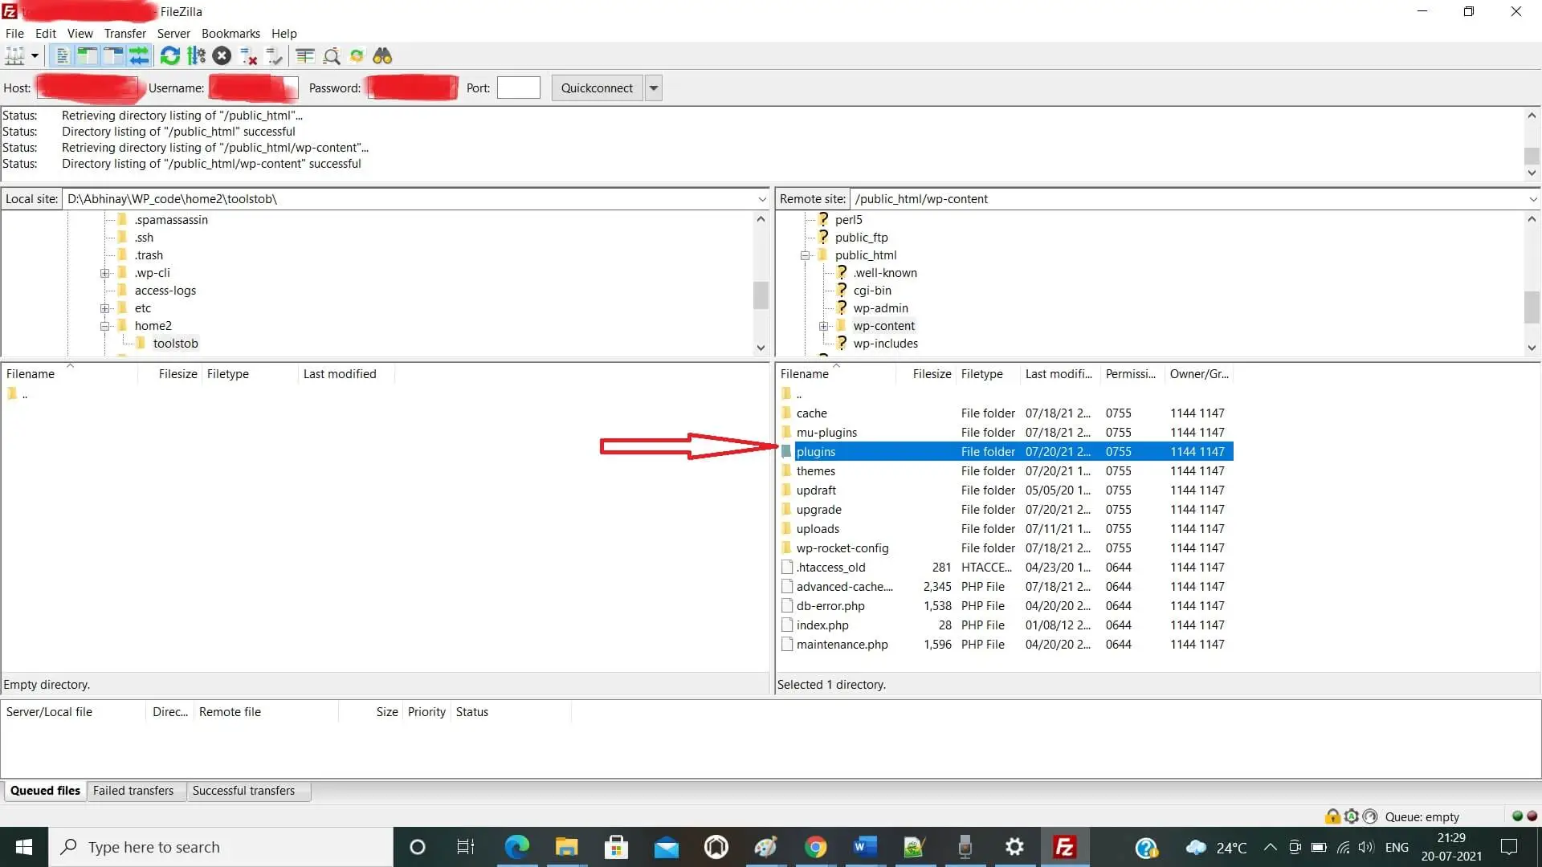Select the plugins remote folder
This screenshot has width=1542, height=867.
pos(816,452)
